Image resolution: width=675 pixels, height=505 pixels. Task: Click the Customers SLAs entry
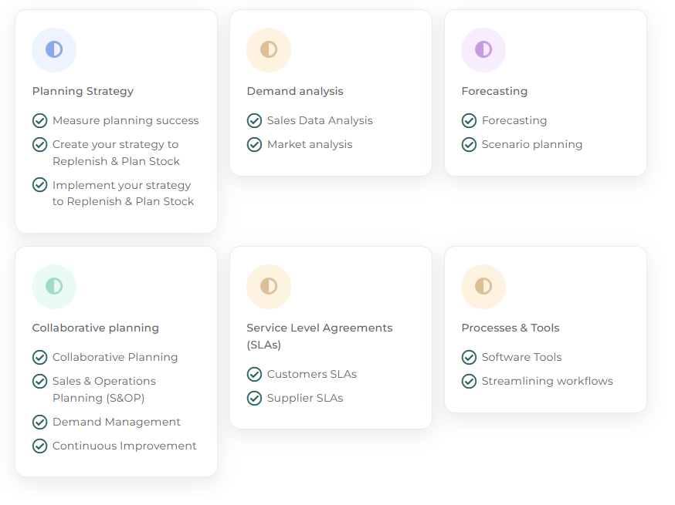tap(312, 375)
